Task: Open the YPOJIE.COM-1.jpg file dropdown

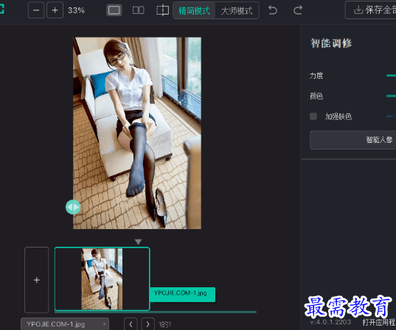Action: (65, 324)
